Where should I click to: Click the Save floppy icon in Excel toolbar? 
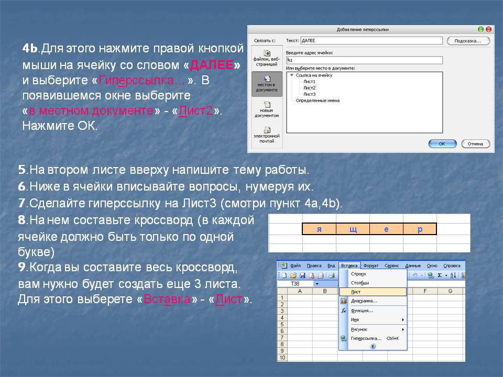[x=302, y=275]
